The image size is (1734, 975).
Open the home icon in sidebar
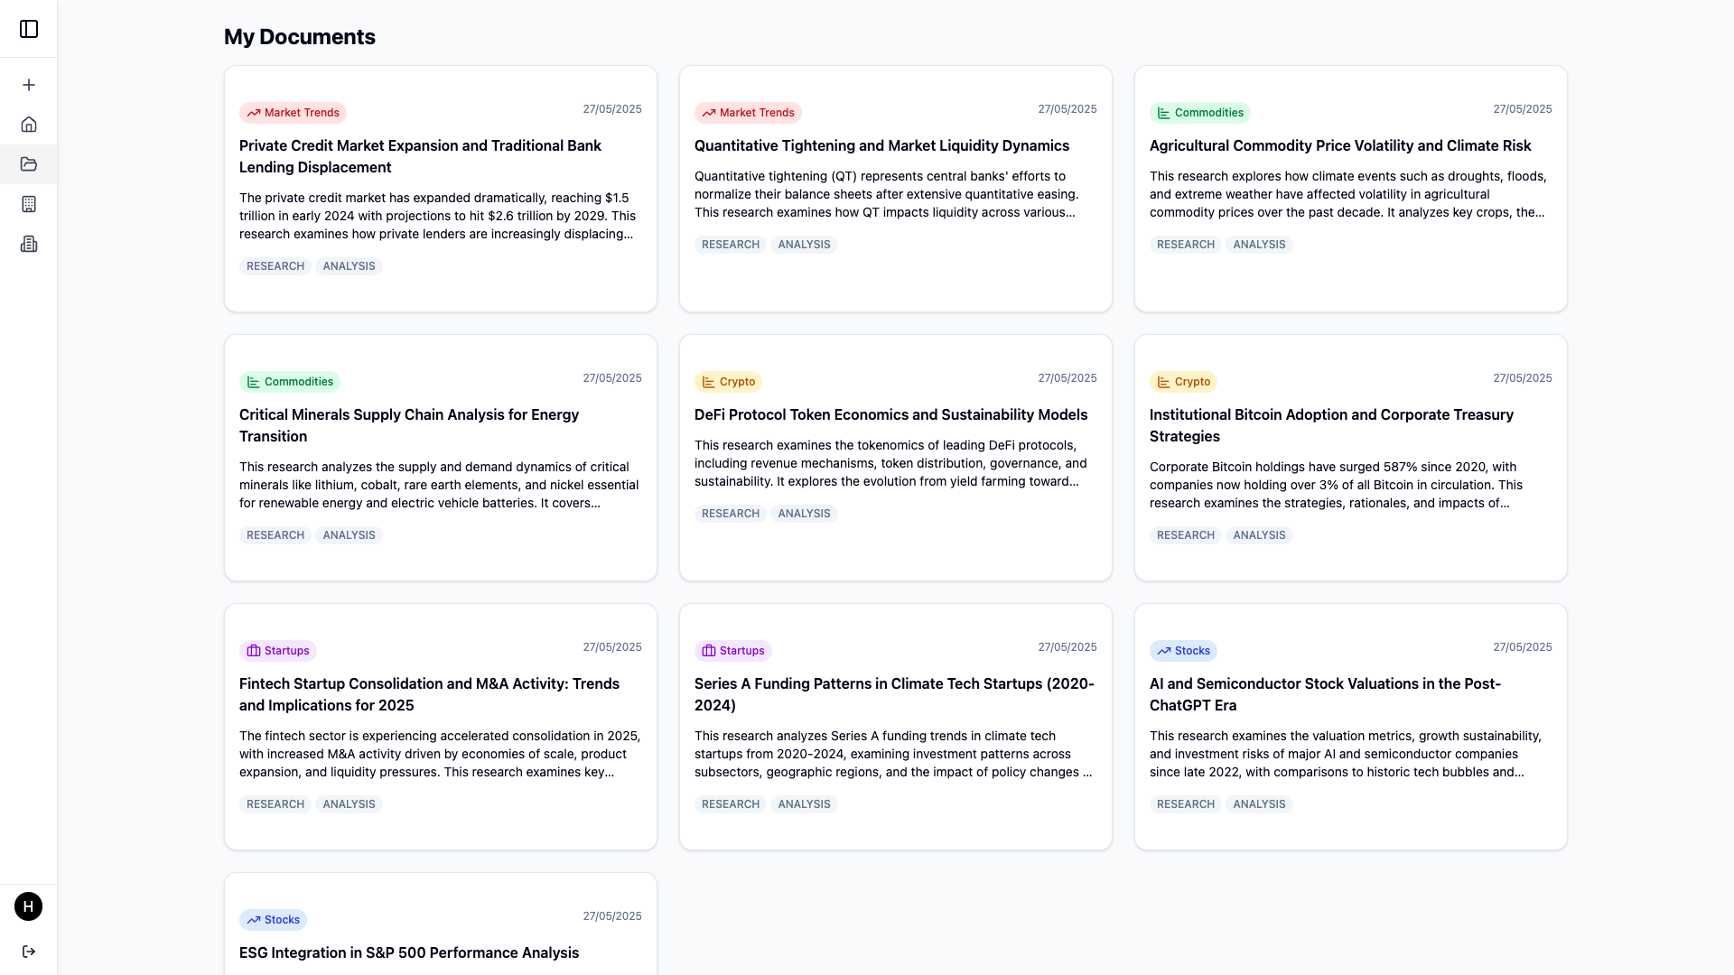29,125
